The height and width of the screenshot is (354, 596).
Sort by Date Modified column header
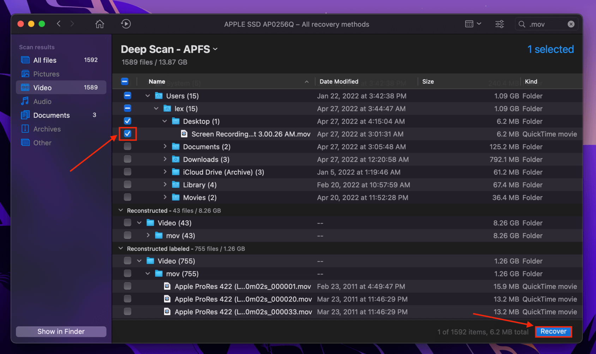(366, 81)
